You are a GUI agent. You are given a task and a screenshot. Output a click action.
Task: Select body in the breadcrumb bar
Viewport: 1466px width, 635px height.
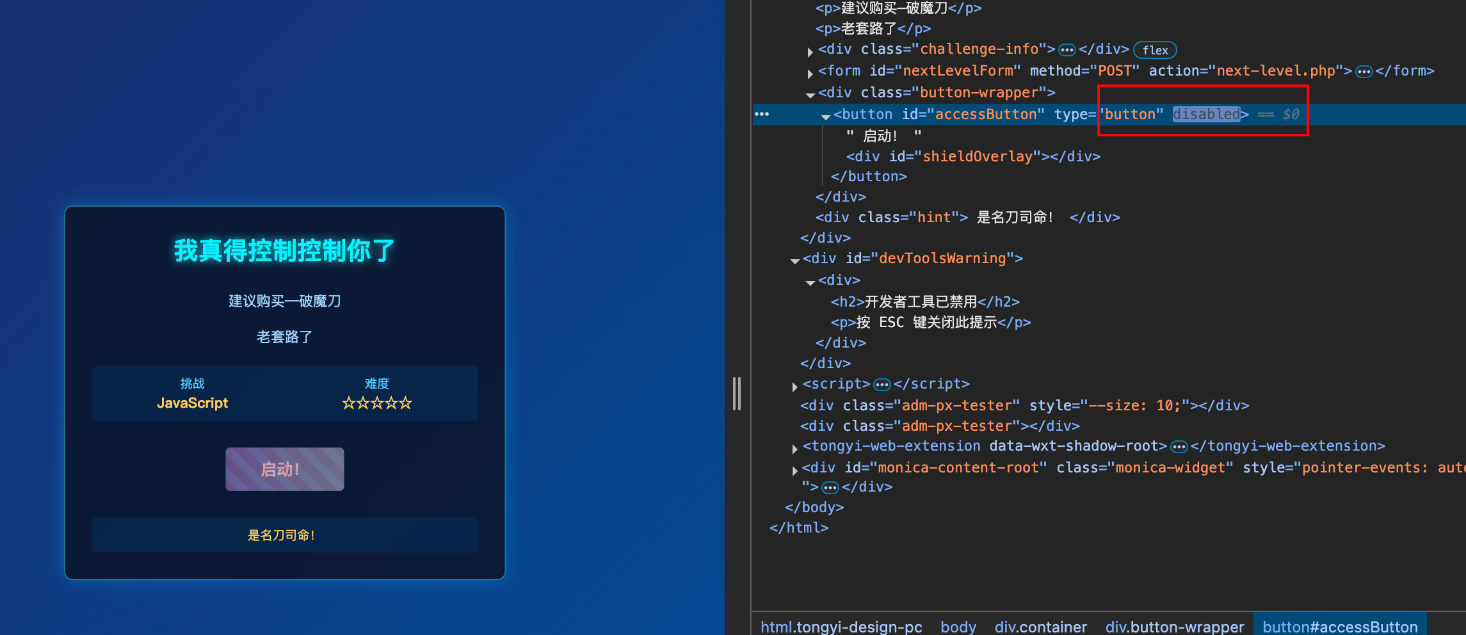pos(958,626)
